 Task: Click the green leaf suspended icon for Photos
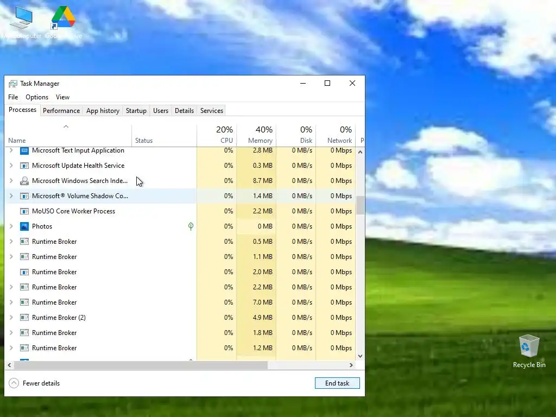tap(191, 226)
